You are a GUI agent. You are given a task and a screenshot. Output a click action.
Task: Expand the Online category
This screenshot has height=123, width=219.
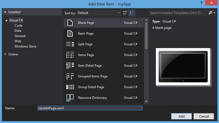pyautogui.click(x=5, y=54)
